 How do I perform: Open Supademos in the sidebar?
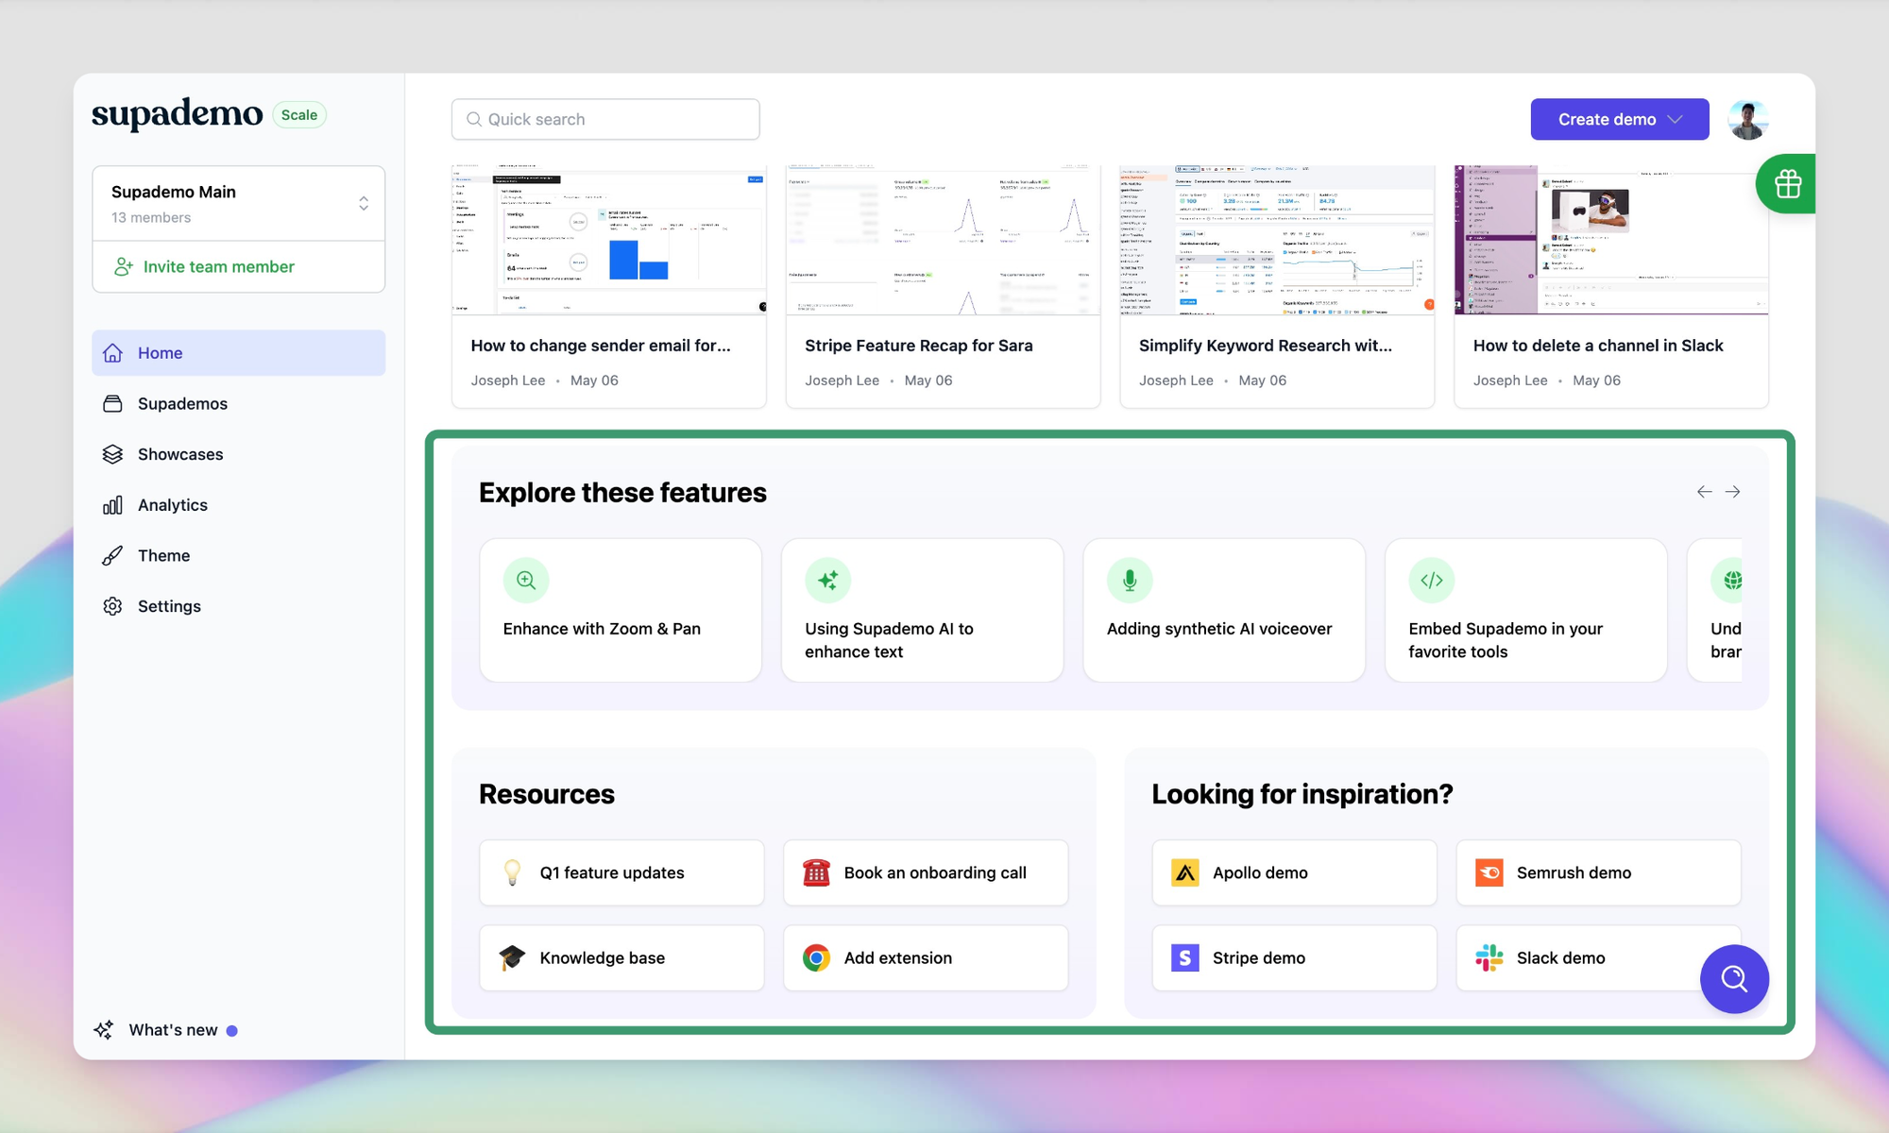click(238, 404)
